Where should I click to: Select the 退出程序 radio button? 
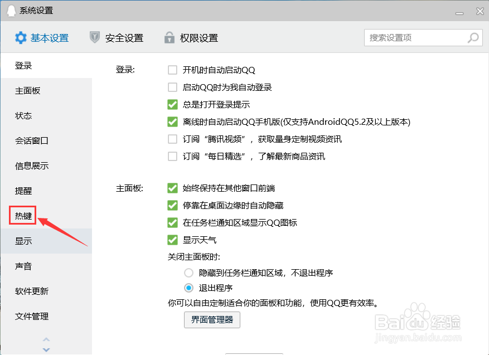point(188,288)
